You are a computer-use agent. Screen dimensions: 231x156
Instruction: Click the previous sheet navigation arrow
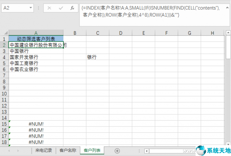[x=9, y=151]
